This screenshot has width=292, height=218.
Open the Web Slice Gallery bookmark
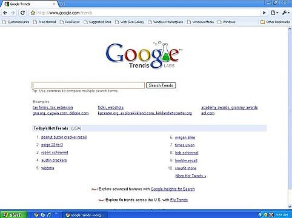[130, 22]
